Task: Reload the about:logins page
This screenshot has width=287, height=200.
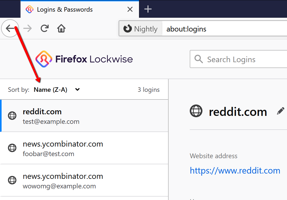Action: coord(45,28)
